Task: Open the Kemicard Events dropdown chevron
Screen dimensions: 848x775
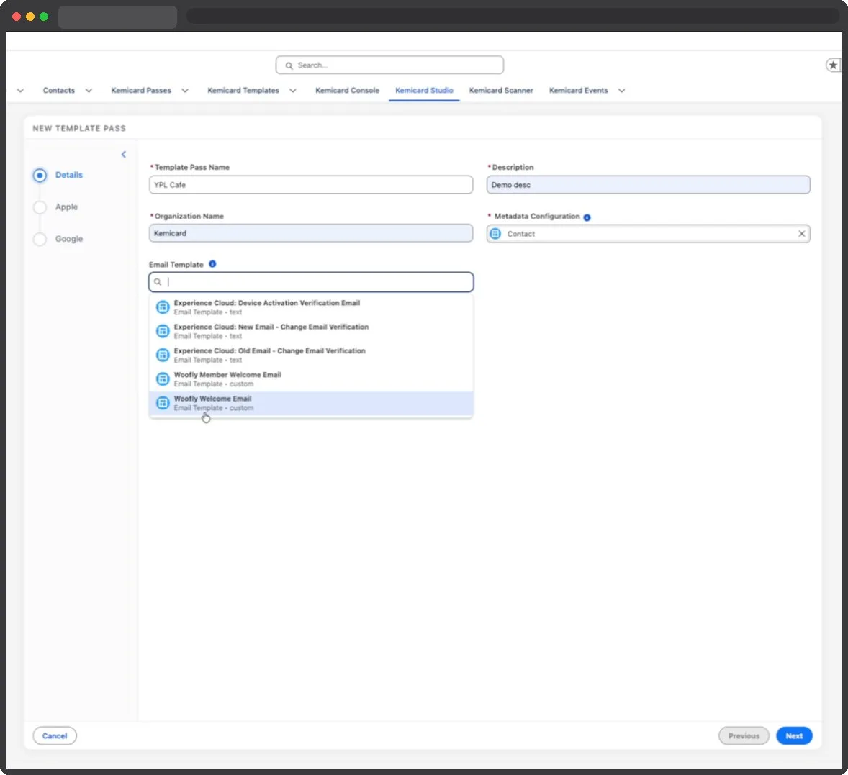Action: 621,90
